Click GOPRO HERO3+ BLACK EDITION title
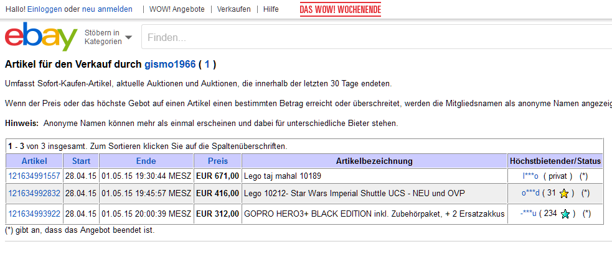 (x=374, y=214)
